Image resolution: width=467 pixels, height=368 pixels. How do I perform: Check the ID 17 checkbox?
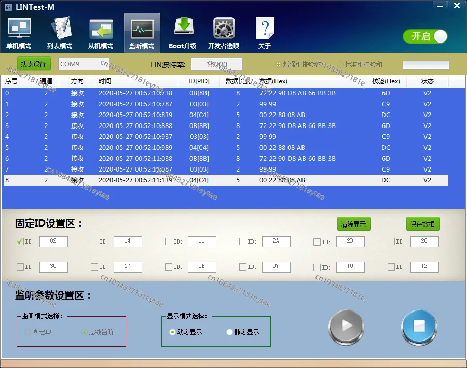pyautogui.click(x=94, y=267)
